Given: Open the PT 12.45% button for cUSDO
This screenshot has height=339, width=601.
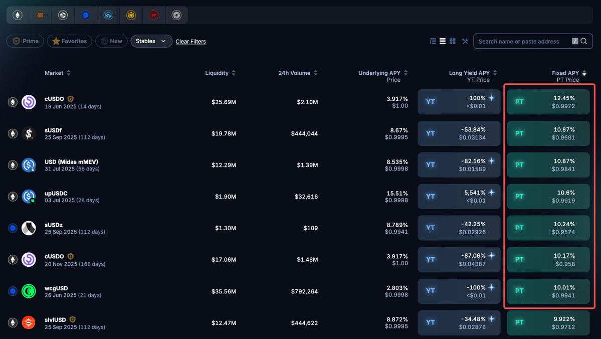Looking at the screenshot, I should tap(548, 102).
